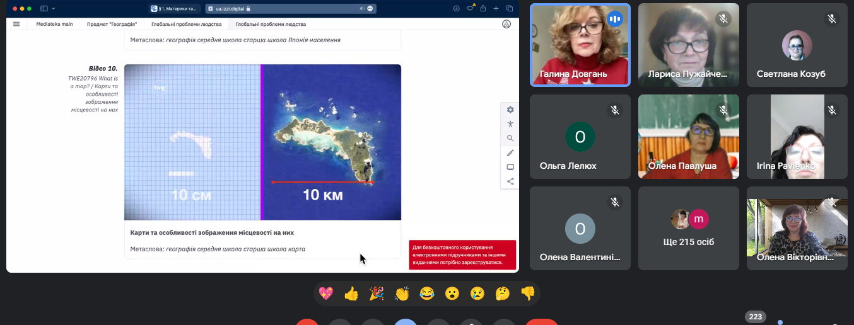Open the title "Карти та особливості зображення місцевості на них"
The width and height of the screenshot is (854, 325).
pyautogui.click(x=212, y=232)
